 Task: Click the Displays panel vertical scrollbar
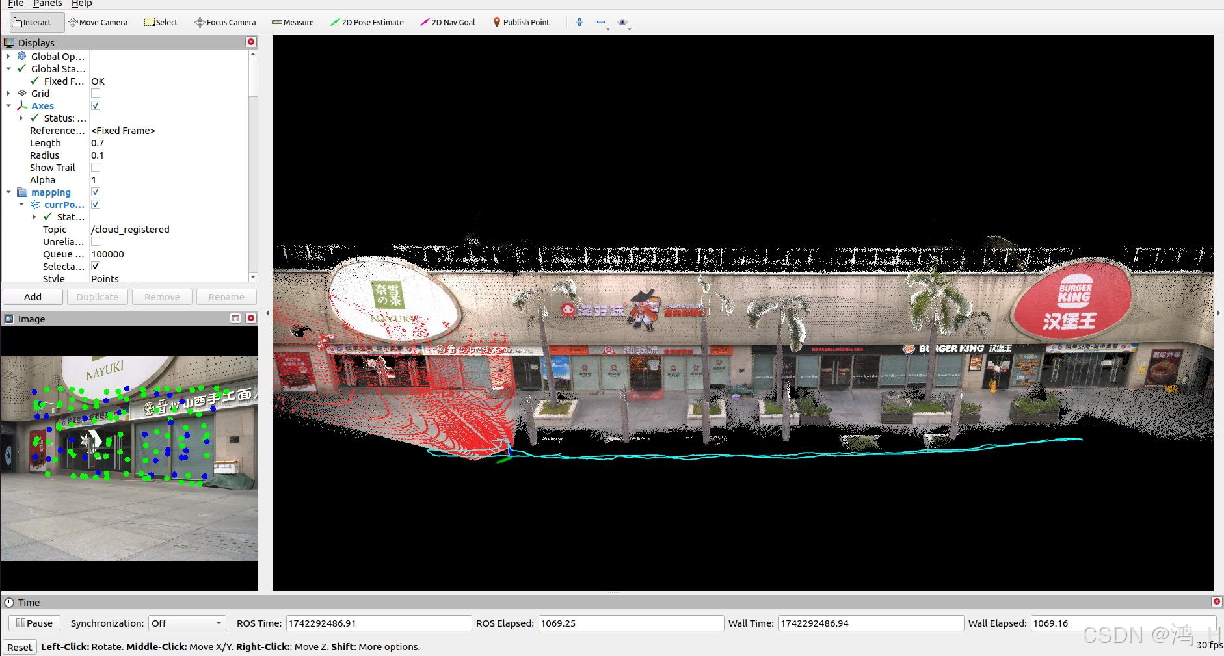[253, 166]
